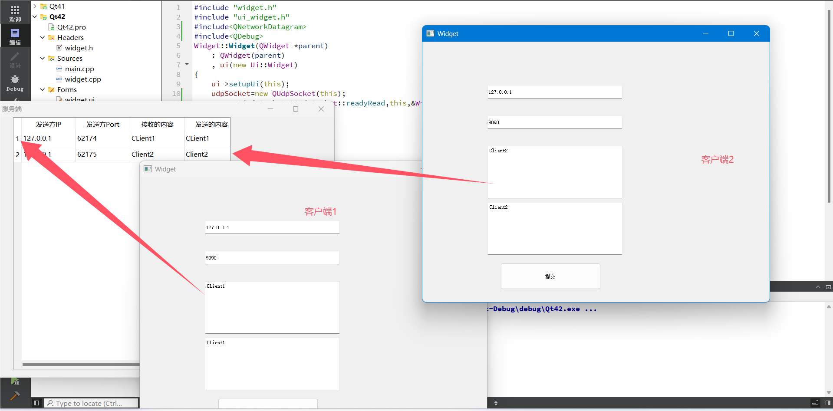The height and width of the screenshot is (411, 833).
Task: Select the Qt42 project folder icon
Action: (x=43, y=16)
